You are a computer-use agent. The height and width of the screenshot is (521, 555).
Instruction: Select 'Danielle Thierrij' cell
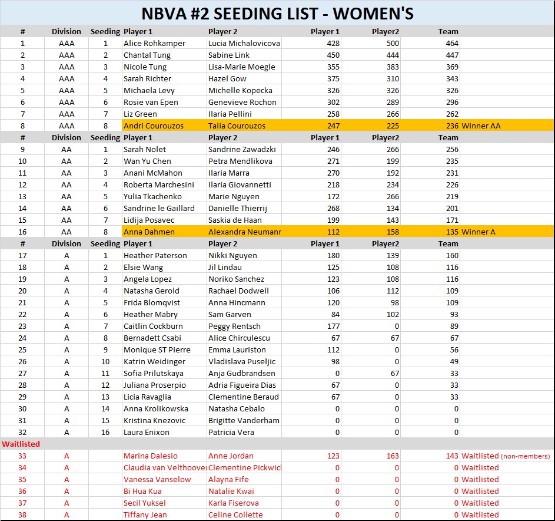click(244, 208)
